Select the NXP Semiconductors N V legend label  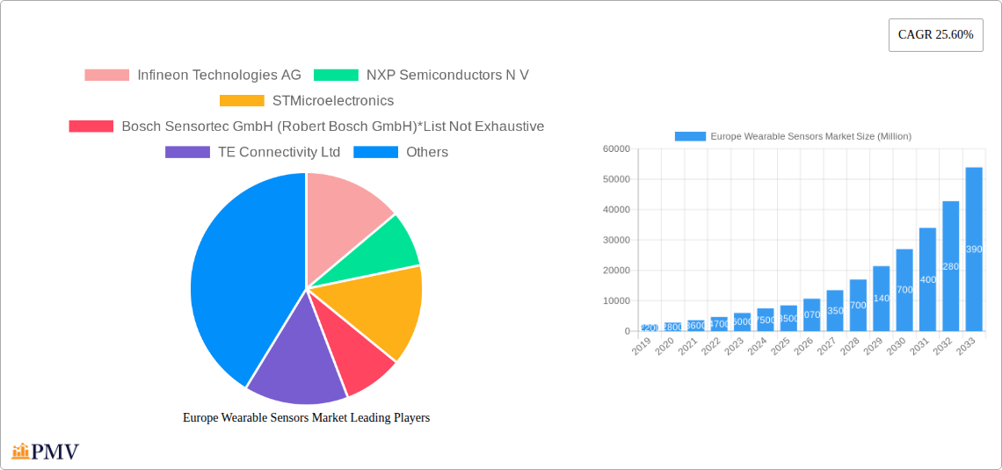click(448, 75)
